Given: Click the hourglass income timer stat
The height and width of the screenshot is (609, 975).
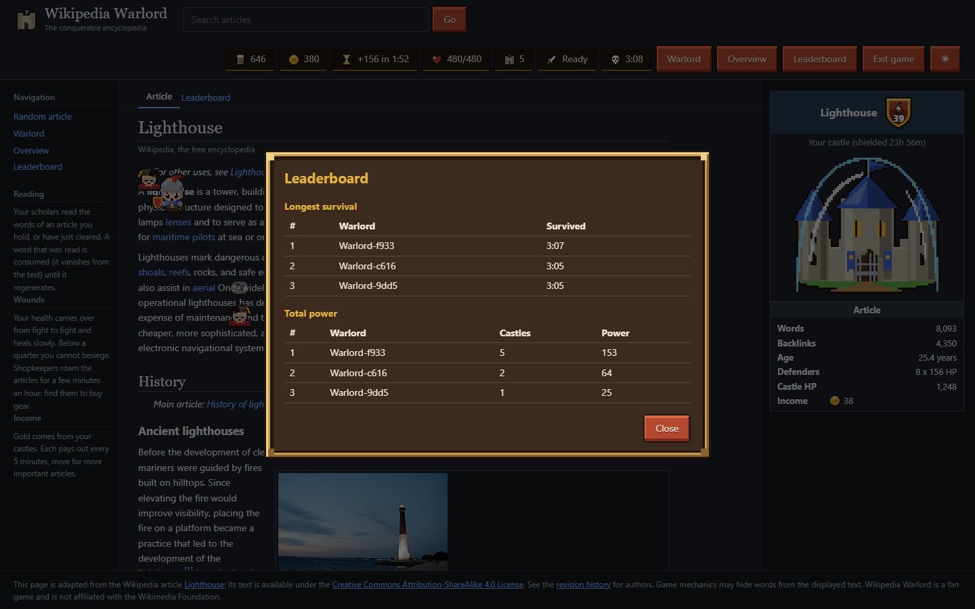Looking at the screenshot, I should coord(375,59).
